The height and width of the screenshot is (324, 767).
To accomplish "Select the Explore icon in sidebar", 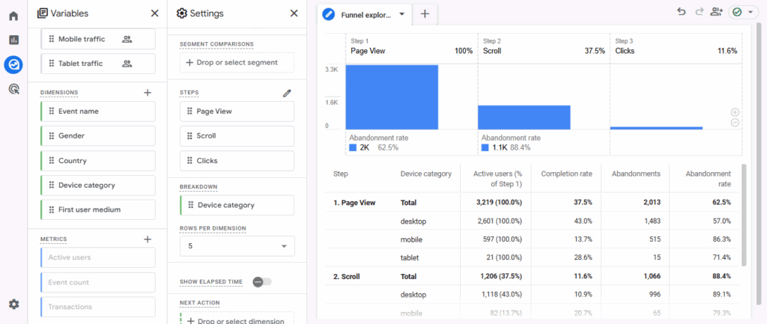I will 13,64.
